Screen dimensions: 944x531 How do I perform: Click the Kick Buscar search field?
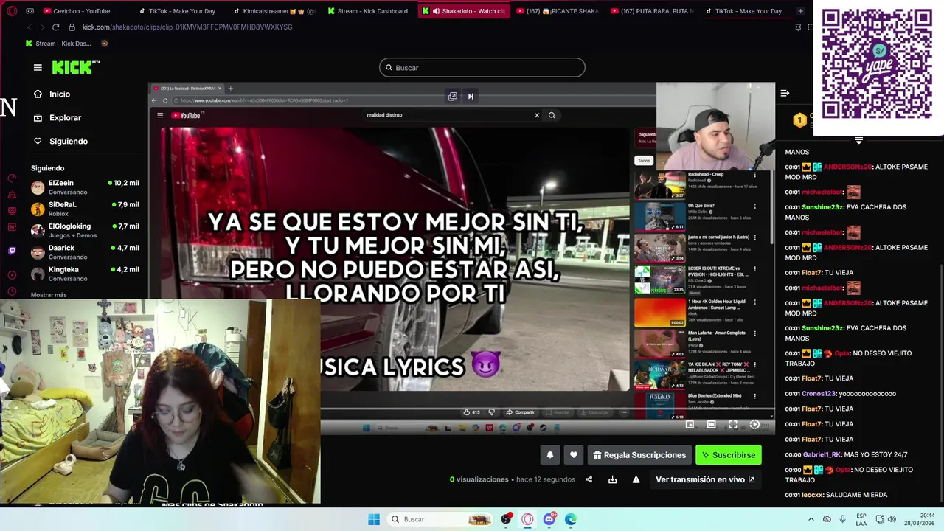tap(482, 68)
